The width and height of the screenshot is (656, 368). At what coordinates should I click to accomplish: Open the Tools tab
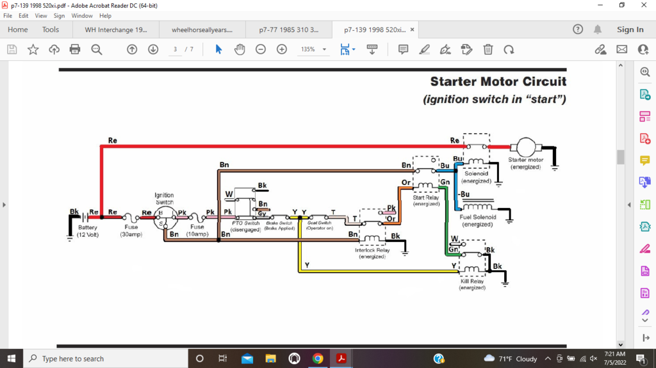[51, 29]
